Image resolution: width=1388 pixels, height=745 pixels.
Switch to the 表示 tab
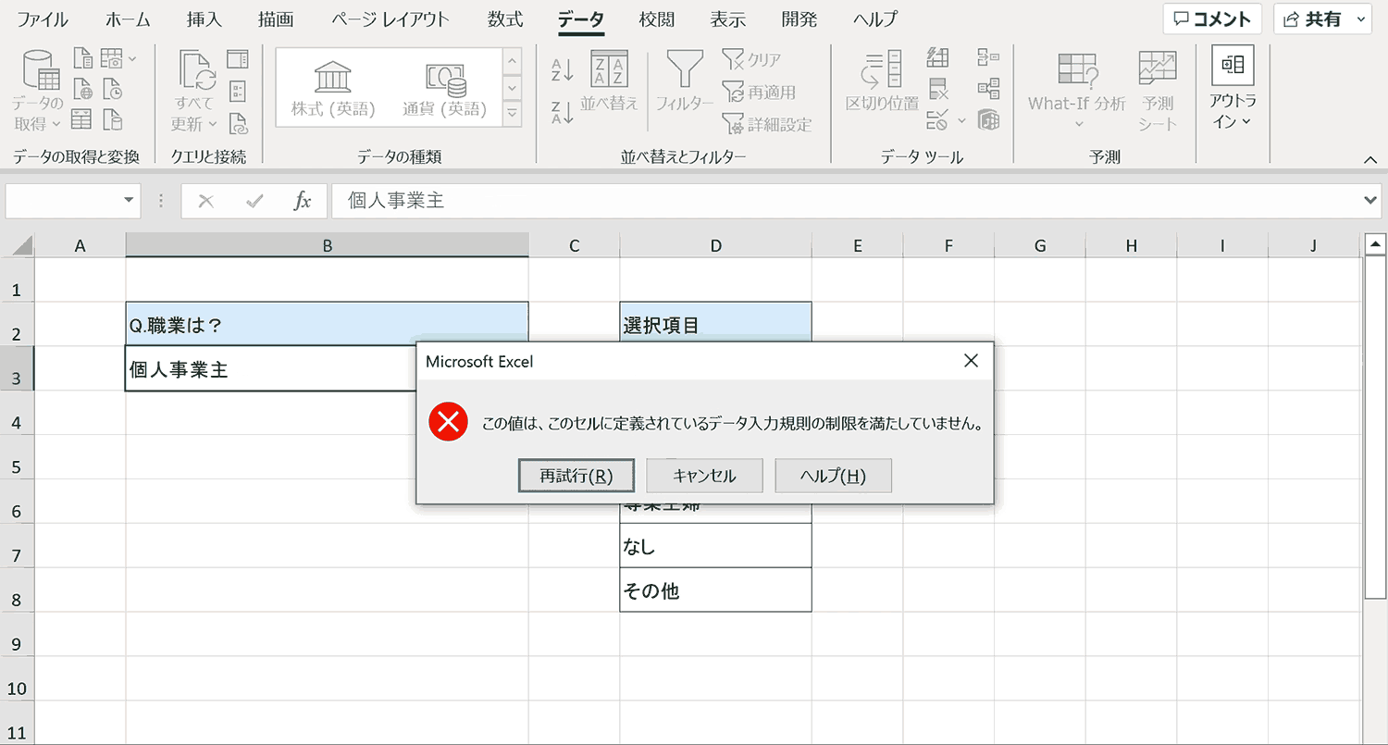(729, 19)
